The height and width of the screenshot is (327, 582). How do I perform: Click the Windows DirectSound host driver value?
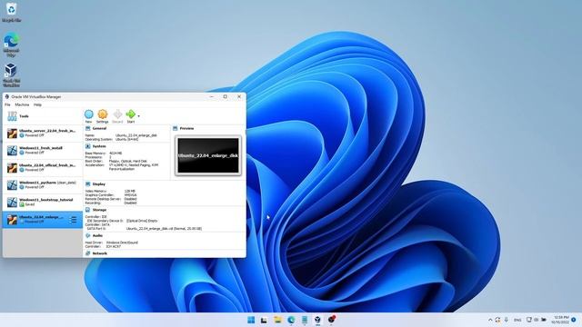(122, 243)
